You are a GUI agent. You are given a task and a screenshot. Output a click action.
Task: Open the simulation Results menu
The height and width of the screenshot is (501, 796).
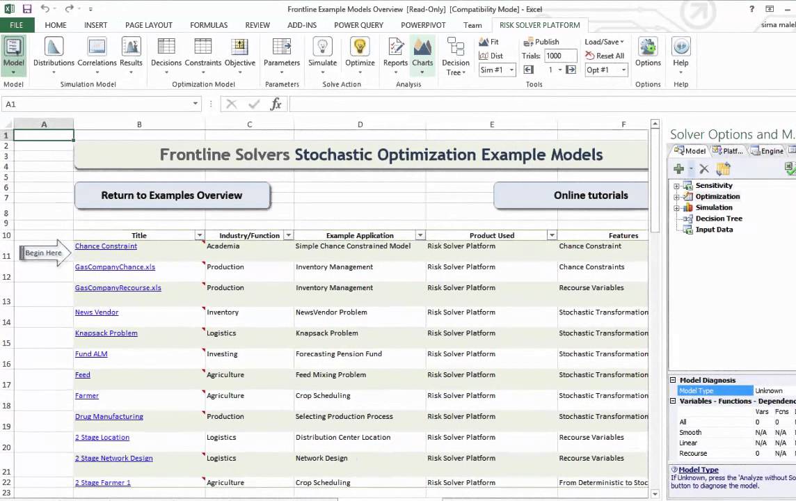(131, 56)
